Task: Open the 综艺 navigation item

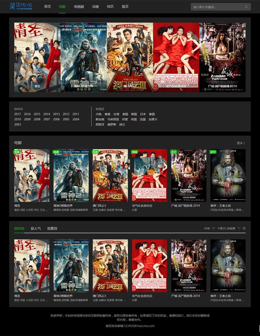Action: [x=110, y=7]
